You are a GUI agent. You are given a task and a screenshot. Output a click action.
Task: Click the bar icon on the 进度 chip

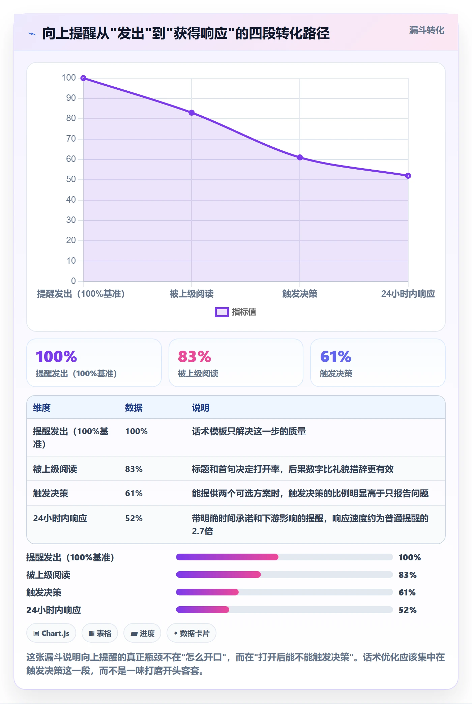134,634
